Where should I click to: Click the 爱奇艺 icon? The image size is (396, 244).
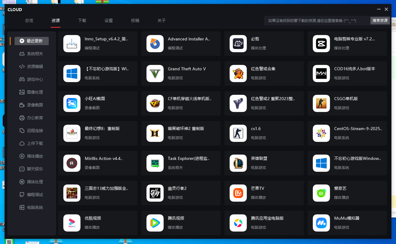pyautogui.click(x=321, y=193)
